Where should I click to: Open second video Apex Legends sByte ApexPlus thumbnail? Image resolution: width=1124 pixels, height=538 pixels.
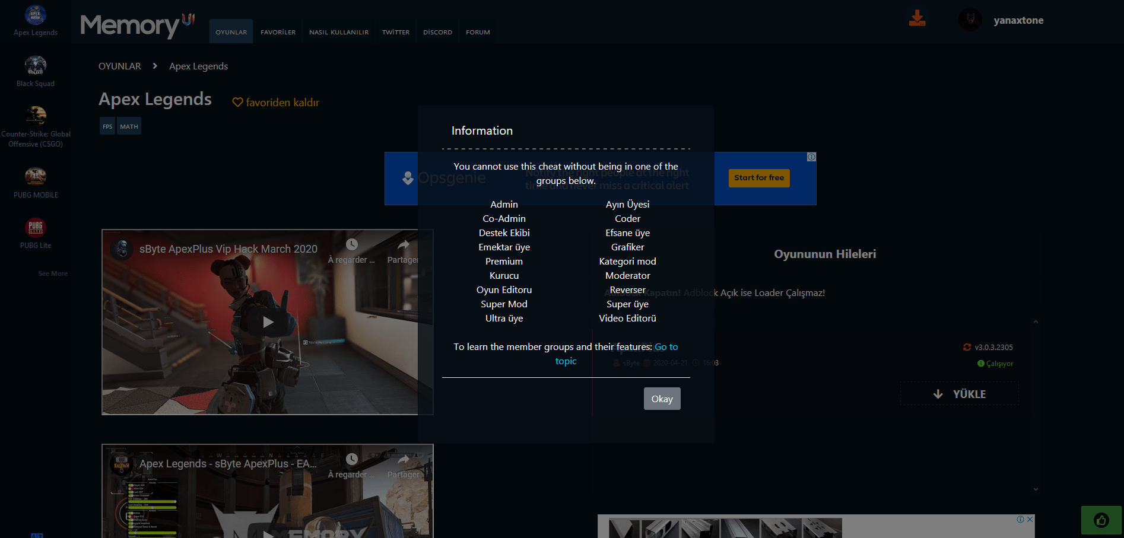pos(268,491)
